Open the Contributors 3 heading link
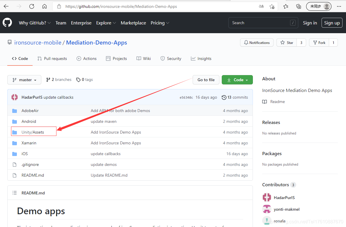 [x=279, y=185]
